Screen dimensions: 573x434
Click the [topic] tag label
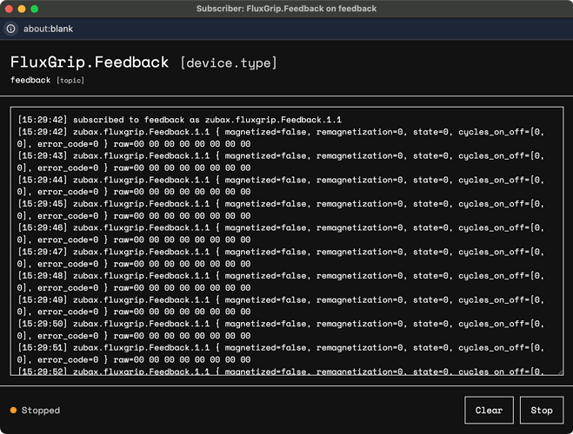(x=70, y=80)
